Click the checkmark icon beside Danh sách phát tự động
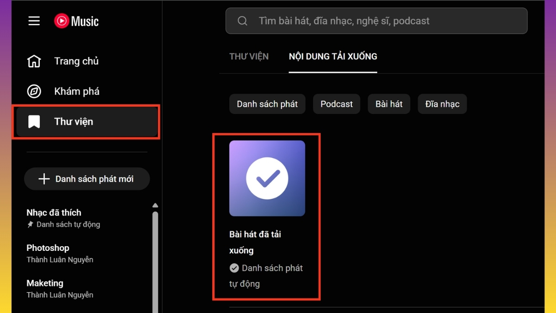 [x=234, y=268]
